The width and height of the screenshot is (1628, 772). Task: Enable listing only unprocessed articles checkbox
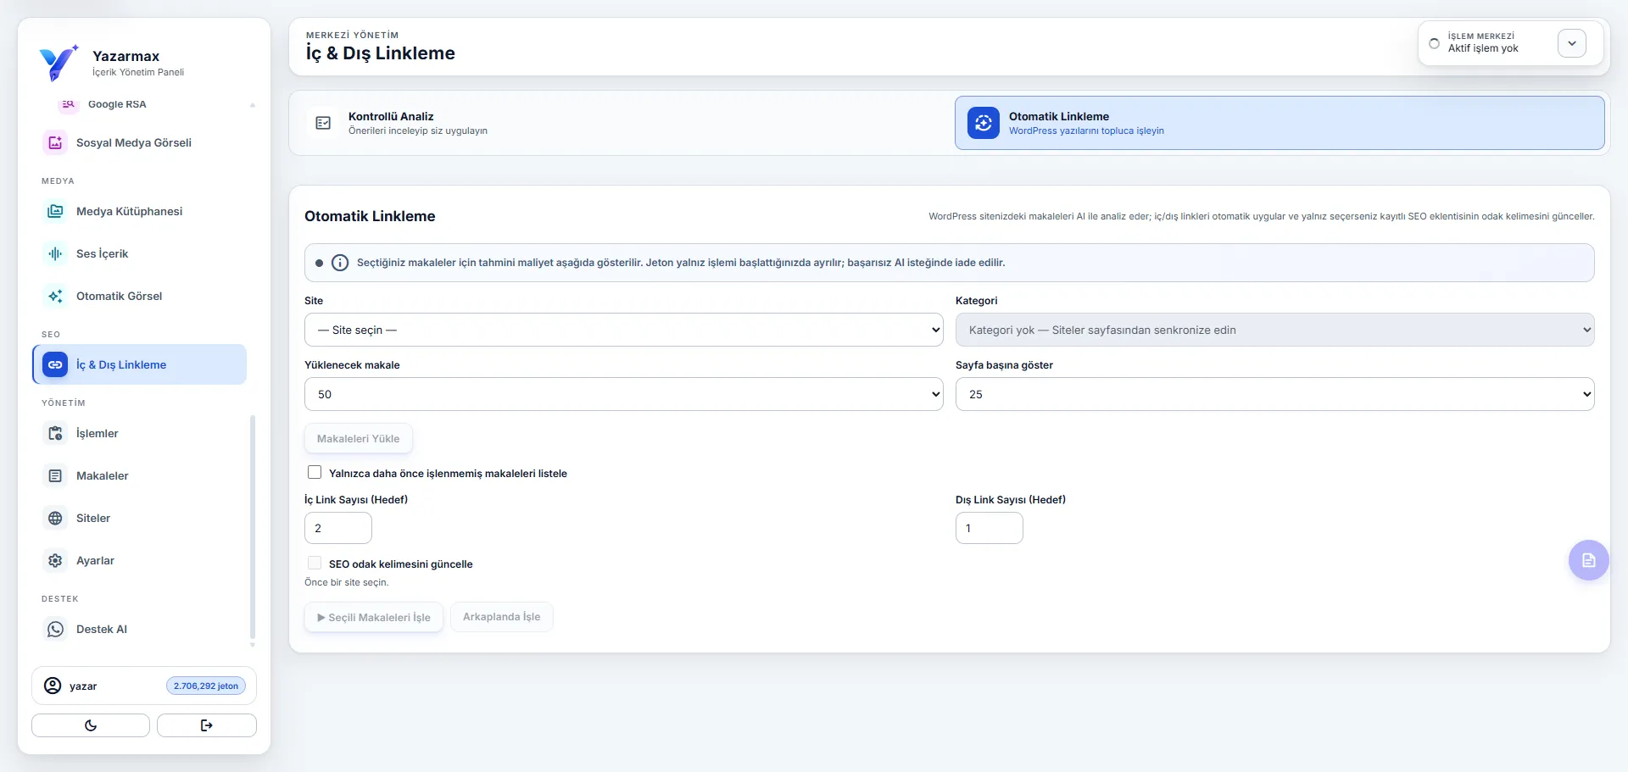(315, 472)
